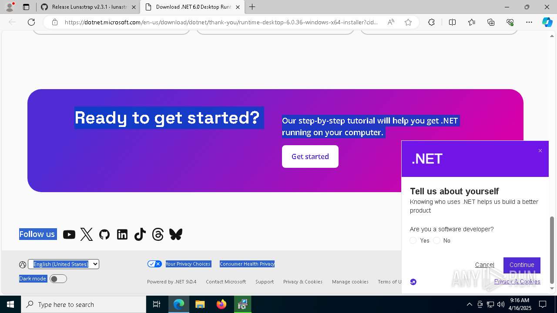Click the Windows search box
557x313 pixels.
pos(84,304)
